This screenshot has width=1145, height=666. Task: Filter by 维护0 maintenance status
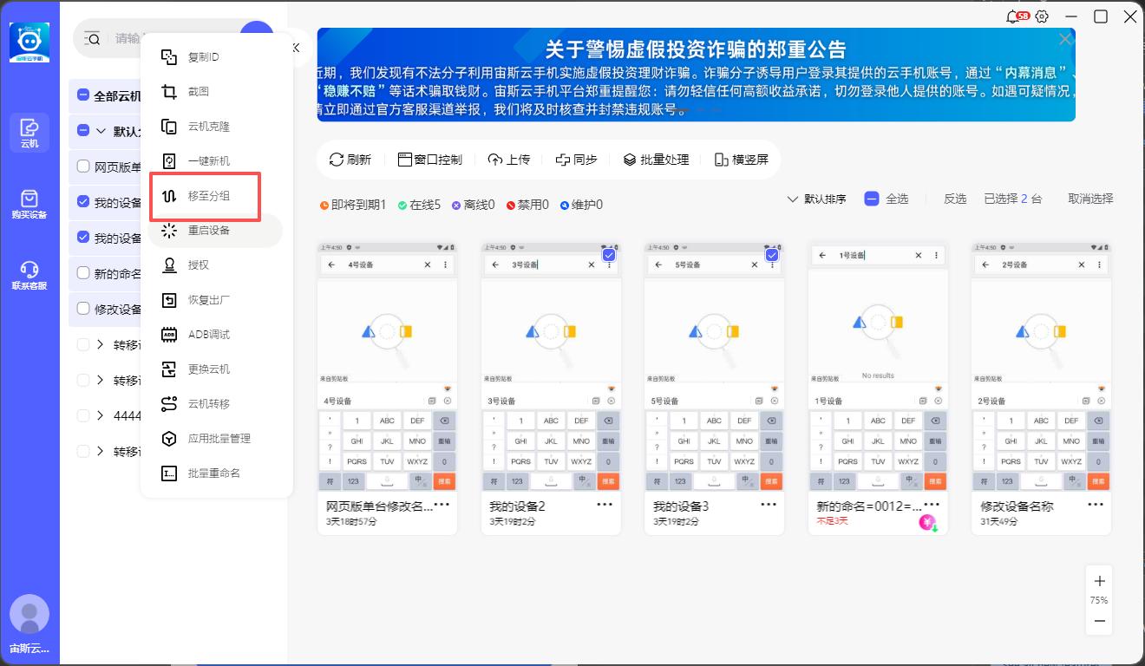(x=581, y=205)
